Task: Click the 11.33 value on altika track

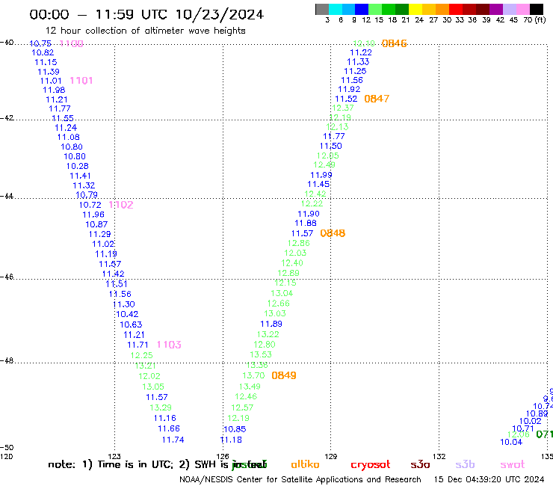Action: click(358, 61)
